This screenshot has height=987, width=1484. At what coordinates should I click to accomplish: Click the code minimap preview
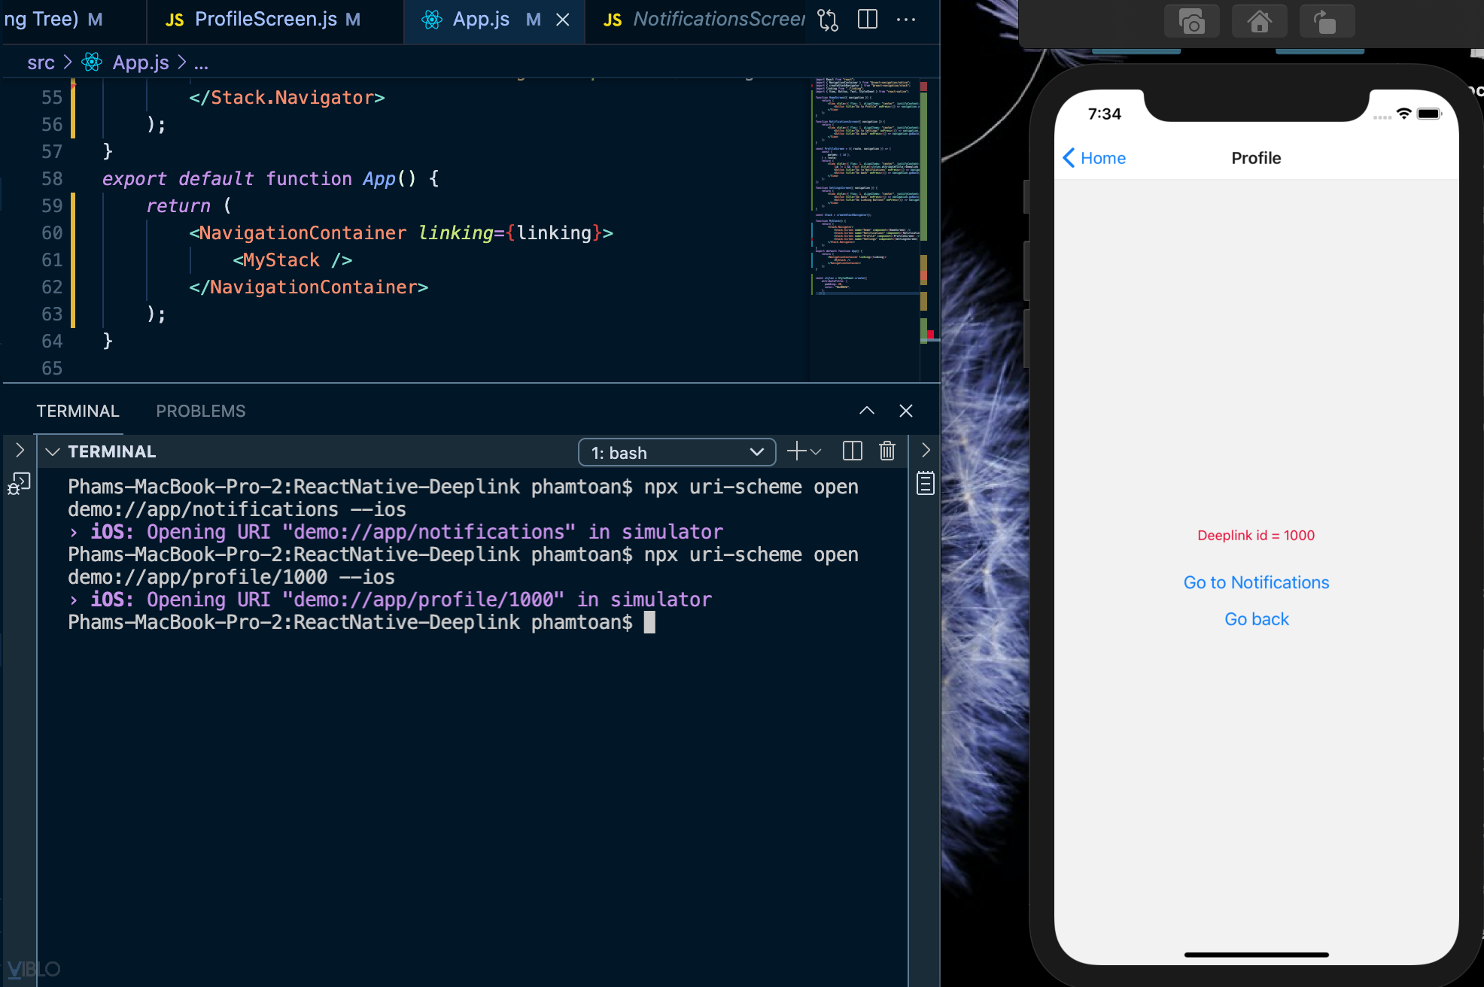pos(865,184)
